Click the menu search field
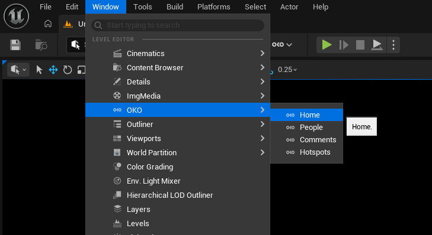432x235 pixels. point(178,25)
